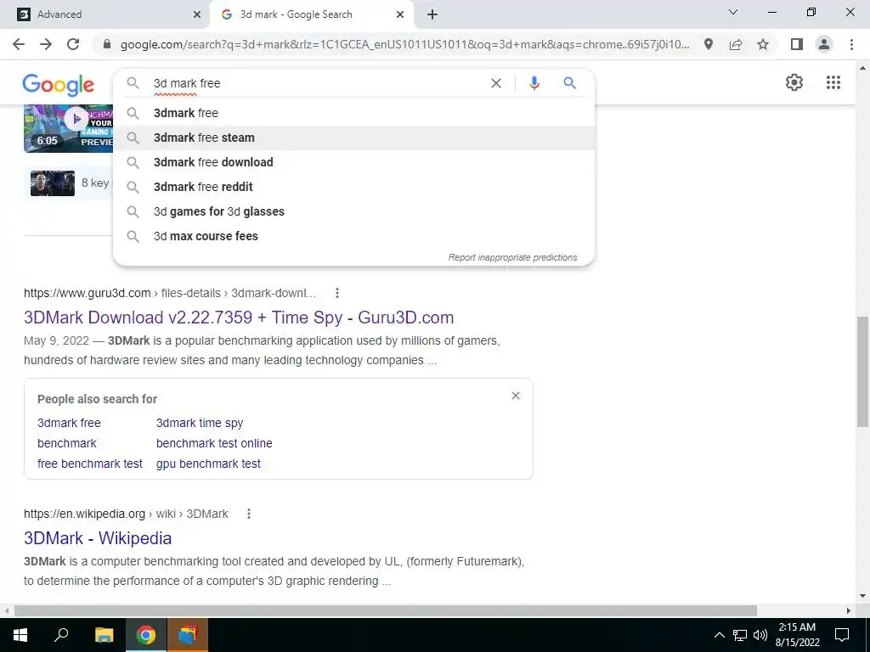Open the Windows Start menu
This screenshot has width=870, height=652.
[x=20, y=635]
